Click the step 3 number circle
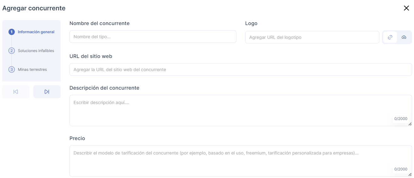Viewport: 414px width, 178px height. click(x=12, y=70)
